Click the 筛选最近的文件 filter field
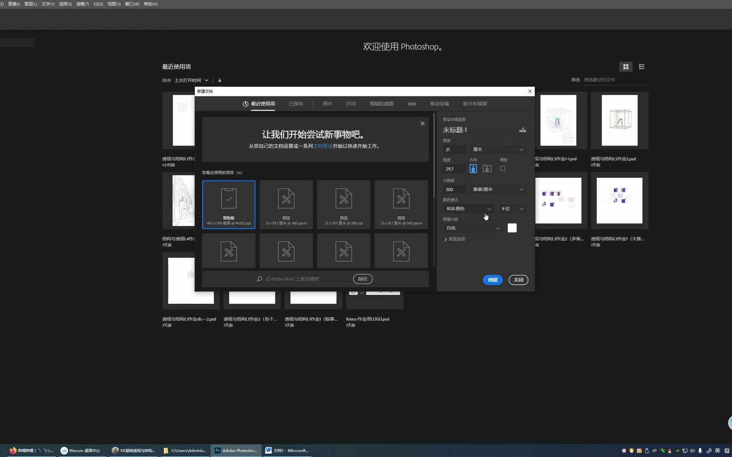 tap(615, 80)
